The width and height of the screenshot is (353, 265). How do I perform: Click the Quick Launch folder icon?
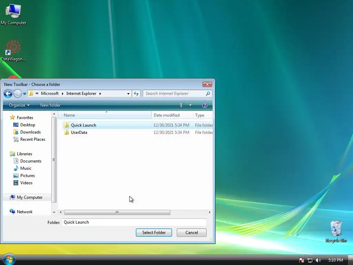coord(67,125)
